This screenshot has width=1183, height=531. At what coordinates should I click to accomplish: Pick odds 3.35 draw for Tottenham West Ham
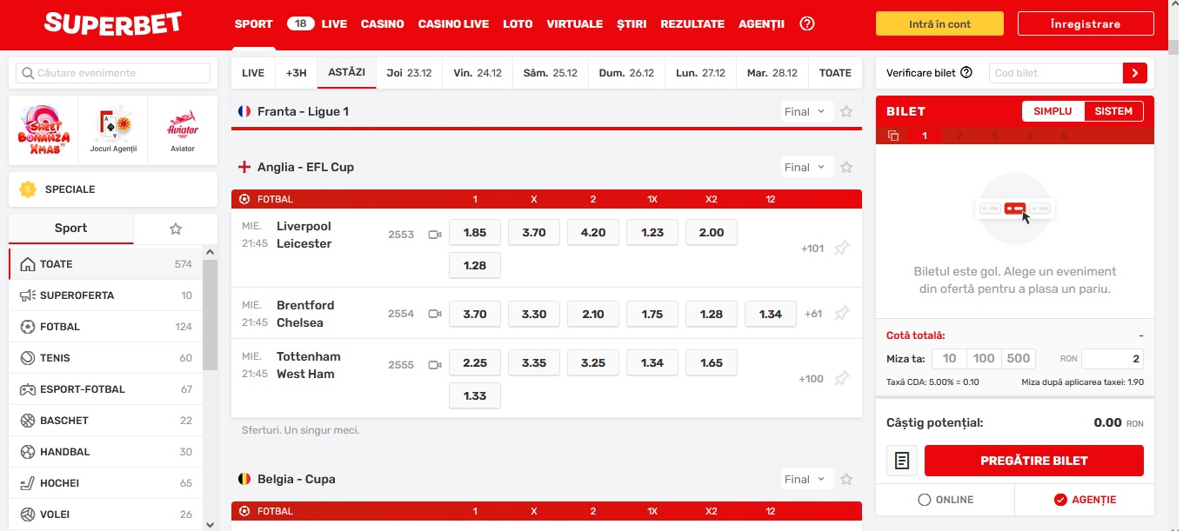tap(534, 362)
